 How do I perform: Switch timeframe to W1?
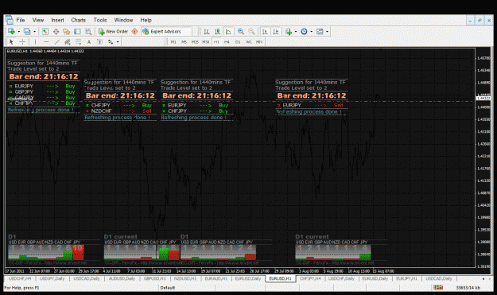(249, 42)
